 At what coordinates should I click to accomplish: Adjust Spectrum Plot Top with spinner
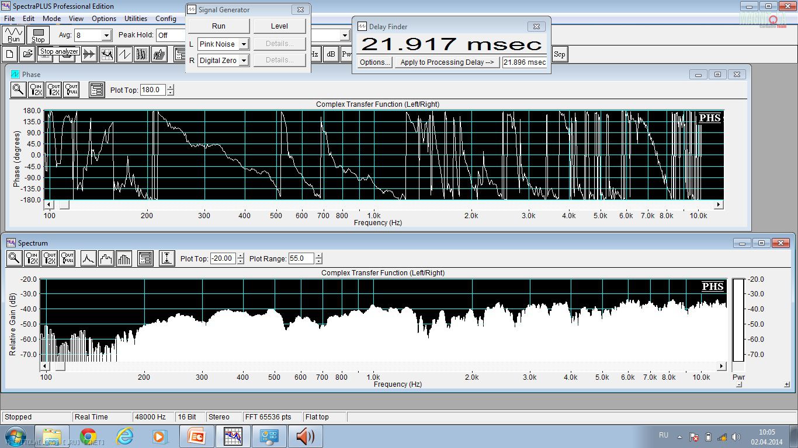[240, 258]
